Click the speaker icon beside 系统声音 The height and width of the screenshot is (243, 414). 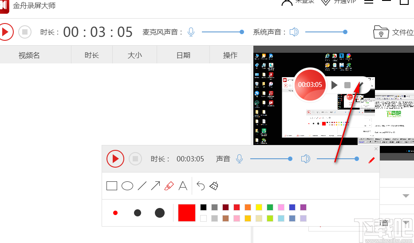pyautogui.click(x=294, y=32)
